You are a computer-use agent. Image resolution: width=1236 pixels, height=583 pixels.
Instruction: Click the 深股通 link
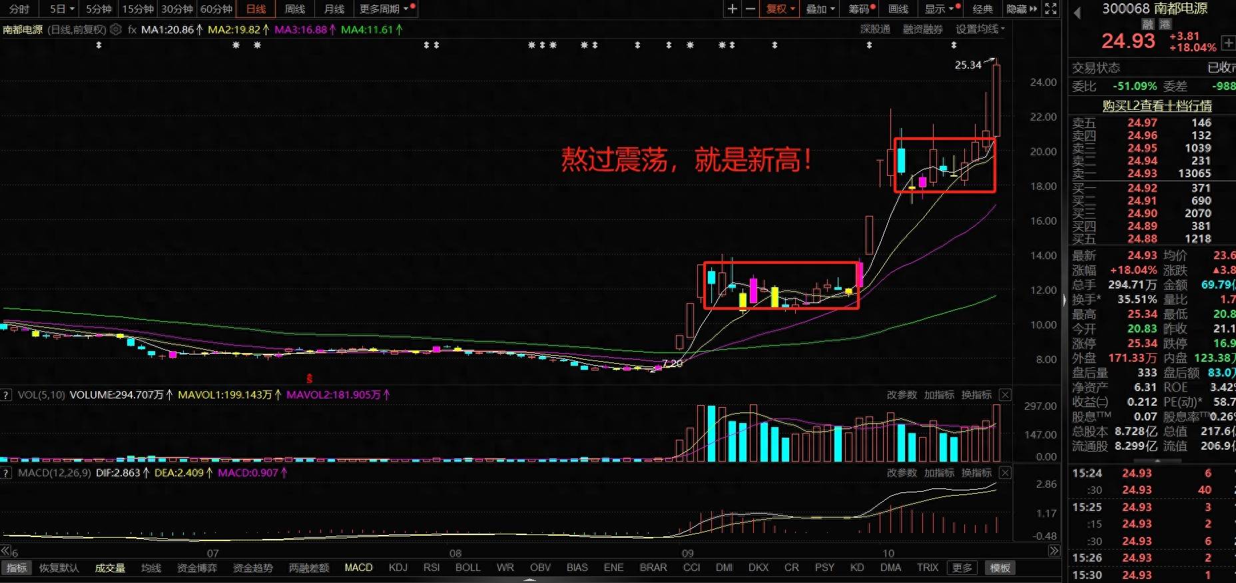pyautogui.click(x=875, y=29)
